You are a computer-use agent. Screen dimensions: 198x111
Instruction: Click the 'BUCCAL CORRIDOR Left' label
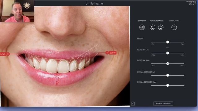[x=146, y=72]
